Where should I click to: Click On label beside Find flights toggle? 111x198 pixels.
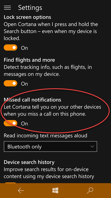[x=24, y=84]
